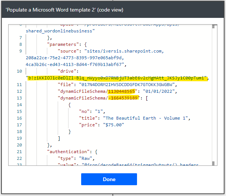The width and height of the screenshot is (226, 196).
Task: Click the price value "$75.00"
Action: point(114,125)
